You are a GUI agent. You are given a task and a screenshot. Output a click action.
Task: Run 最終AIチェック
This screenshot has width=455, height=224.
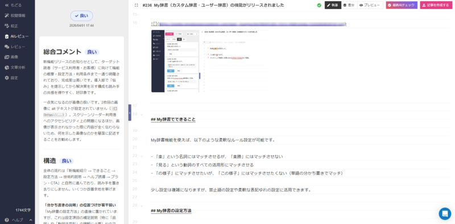coord(402,5)
